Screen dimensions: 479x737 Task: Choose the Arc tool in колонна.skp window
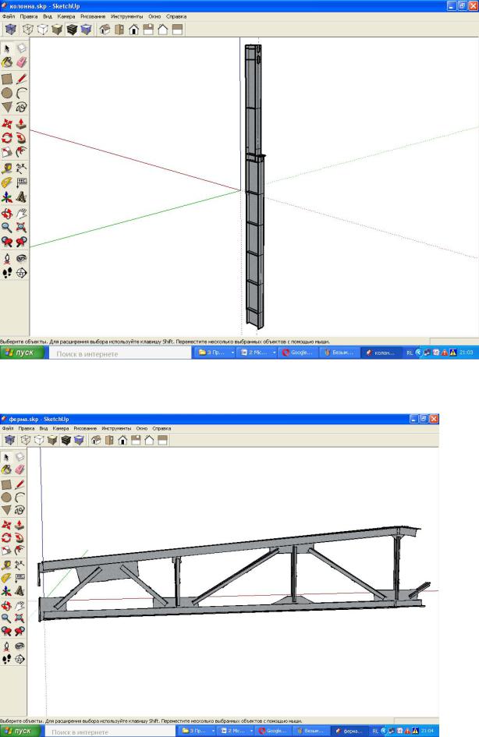click(21, 93)
